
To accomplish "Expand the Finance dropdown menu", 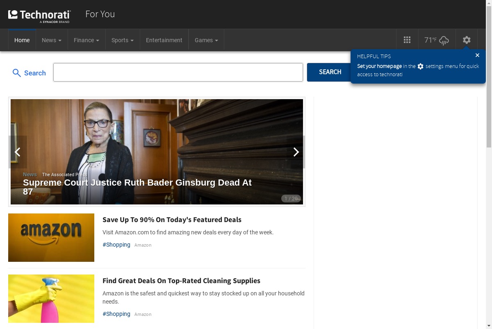I will click(87, 40).
